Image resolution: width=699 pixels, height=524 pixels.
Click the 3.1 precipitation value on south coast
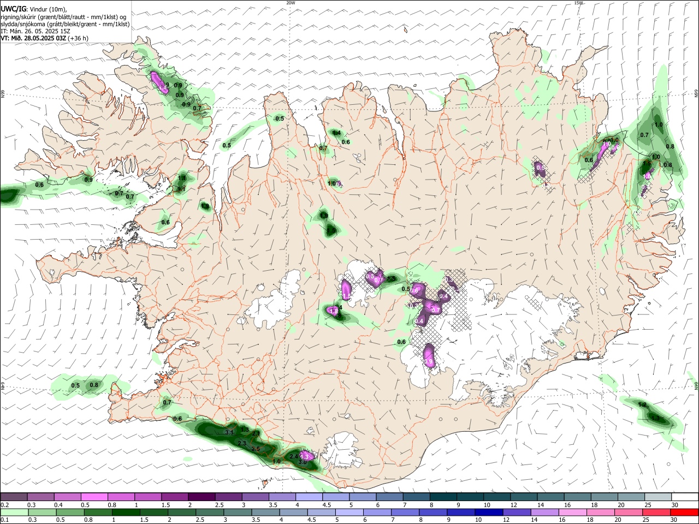pos(229,432)
